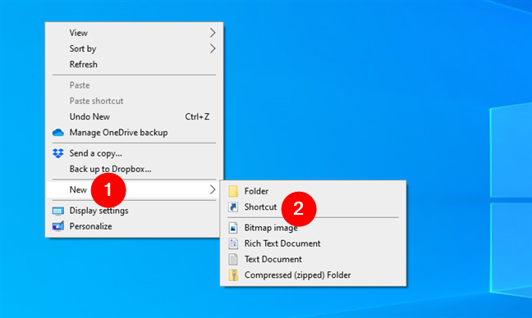This screenshot has height=318, width=532.
Task: Create a new Shortcut
Action: 313,207
